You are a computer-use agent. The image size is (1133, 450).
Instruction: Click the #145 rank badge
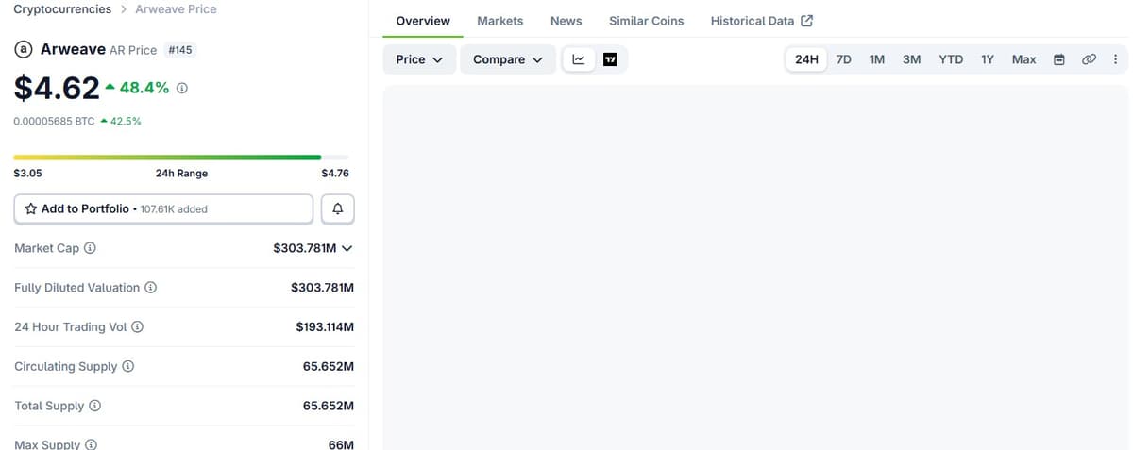(179, 50)
